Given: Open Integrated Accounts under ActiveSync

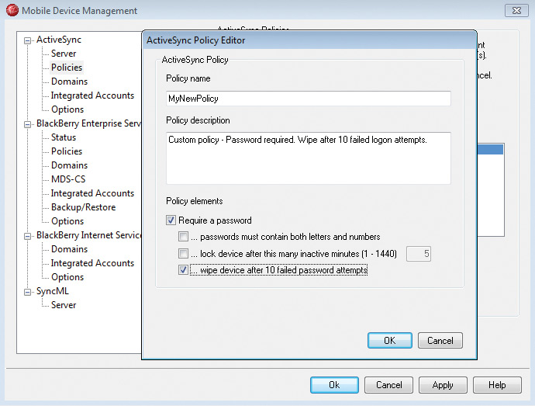Looking at the screenshot, I should [x=92, y=95].
